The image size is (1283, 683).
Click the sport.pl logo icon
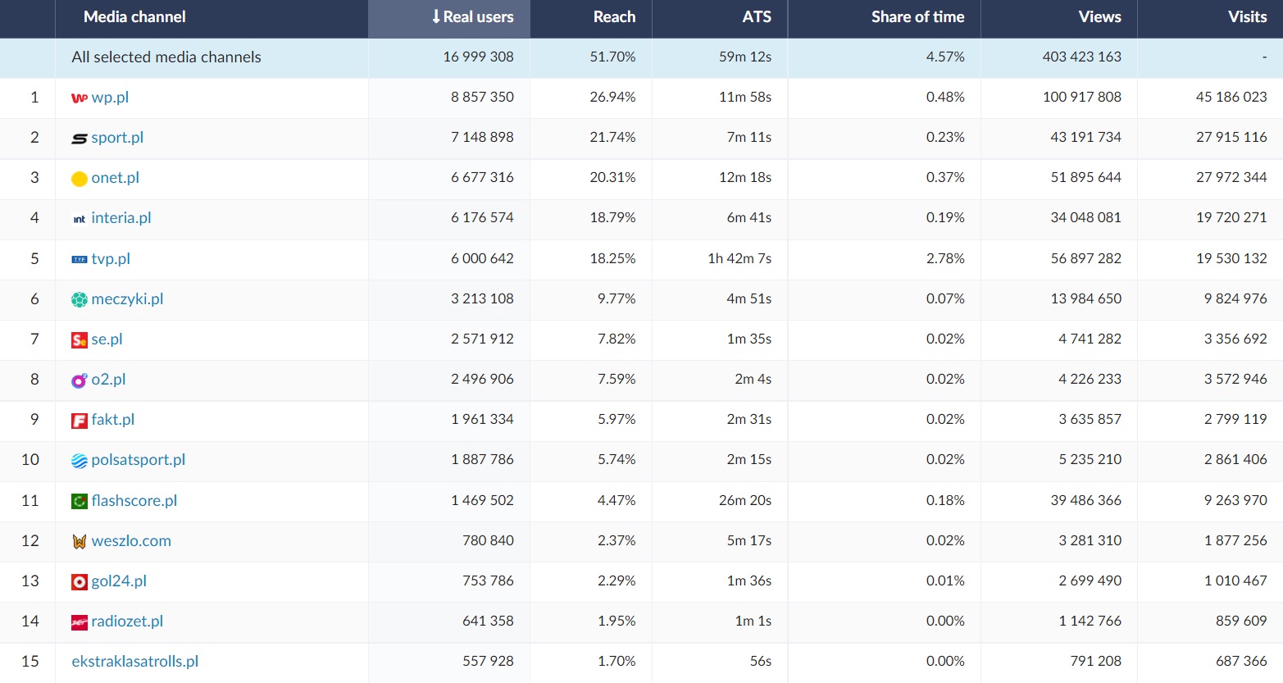[79, 139]
